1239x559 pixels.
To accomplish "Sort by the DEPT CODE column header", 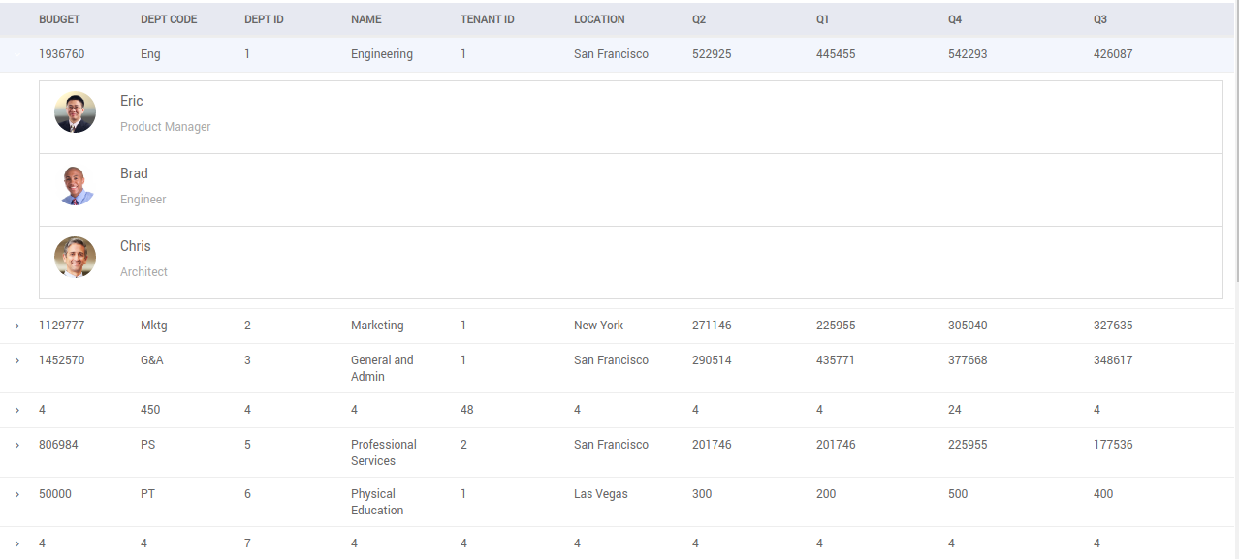I will point(169,19).
